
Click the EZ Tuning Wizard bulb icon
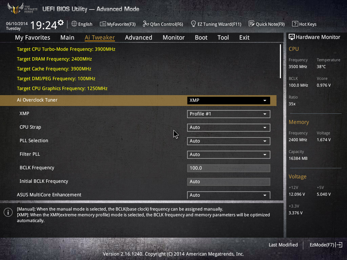[193, 24]
